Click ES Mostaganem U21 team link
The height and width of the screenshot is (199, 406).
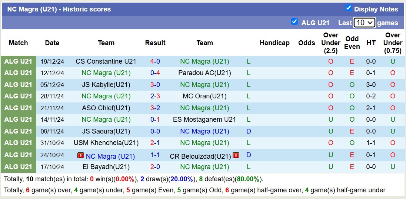(204, 119)
